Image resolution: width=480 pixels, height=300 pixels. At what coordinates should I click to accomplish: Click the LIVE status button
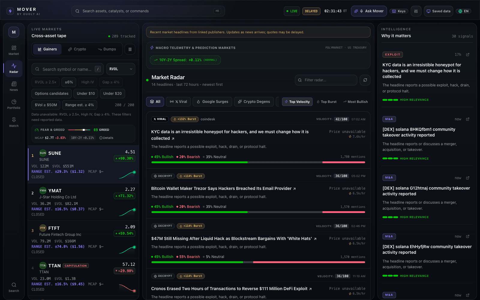292,11
